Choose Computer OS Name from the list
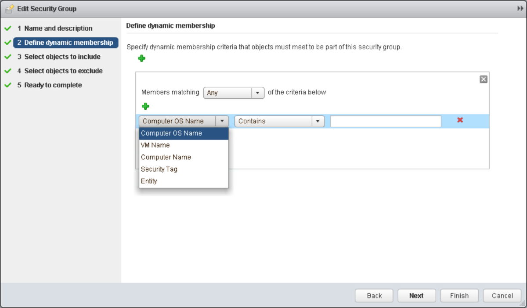The height and width of the screenshot is (308, 527). [184, 133]
